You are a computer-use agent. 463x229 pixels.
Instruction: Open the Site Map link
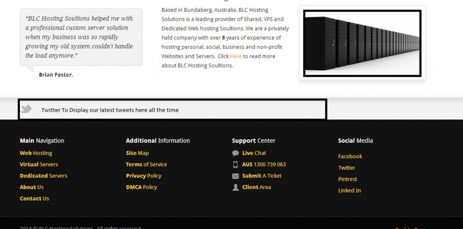[137, 153]
